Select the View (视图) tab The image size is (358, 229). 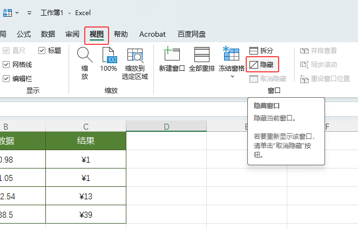pos(97,34)
